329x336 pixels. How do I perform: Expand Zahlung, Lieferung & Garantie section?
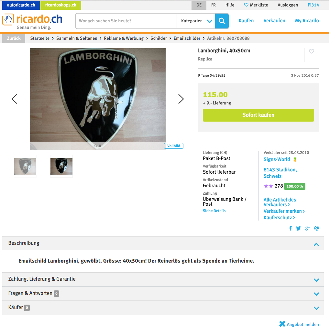[x=163, y=279]
